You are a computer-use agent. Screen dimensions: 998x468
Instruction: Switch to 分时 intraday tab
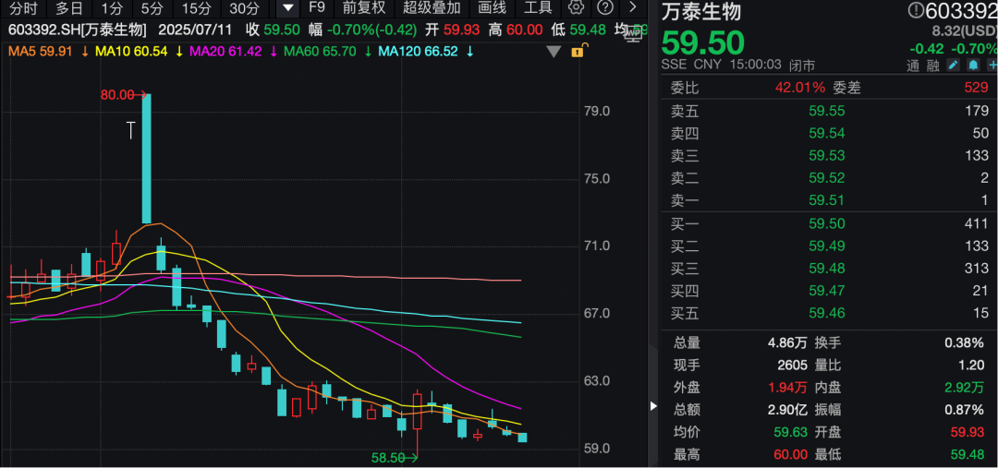[23, 8]
